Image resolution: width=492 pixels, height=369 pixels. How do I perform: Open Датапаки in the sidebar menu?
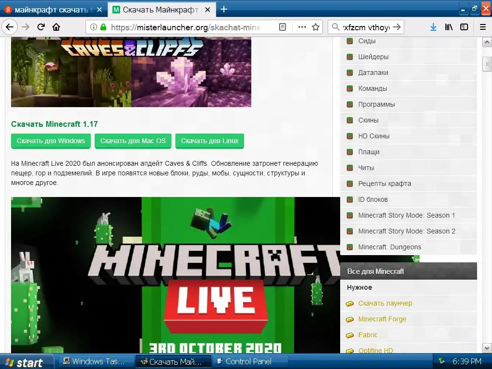click(373, 73)
